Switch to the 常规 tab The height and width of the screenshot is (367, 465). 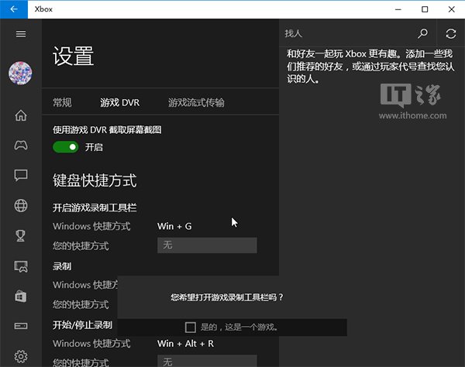click(x=62, y=102)
